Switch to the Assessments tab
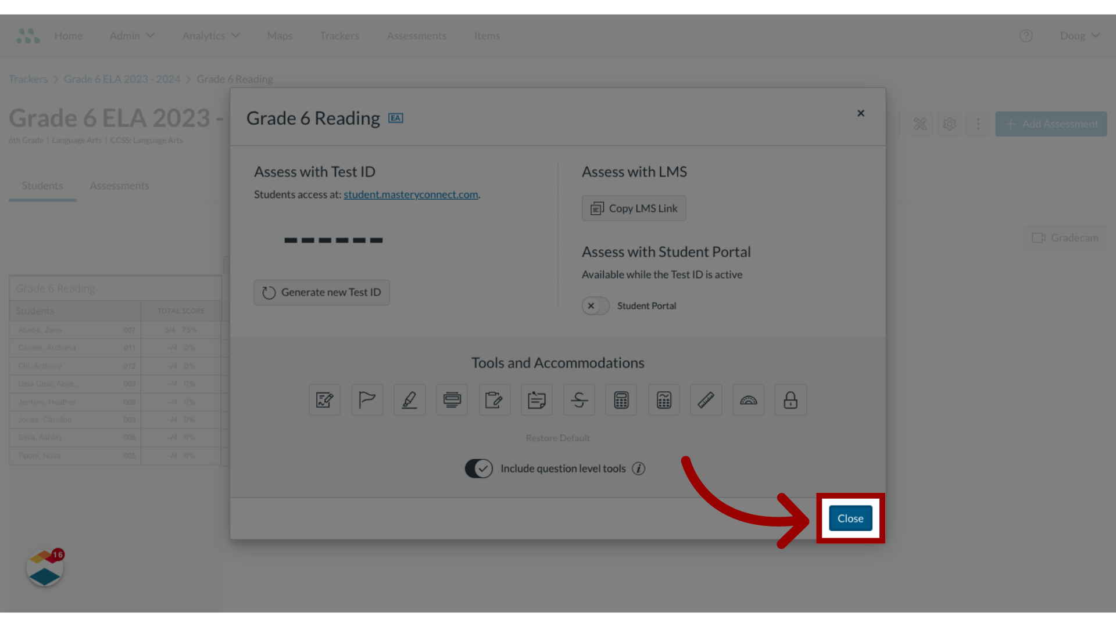The image size is (1116, 627). pos(119,185)
